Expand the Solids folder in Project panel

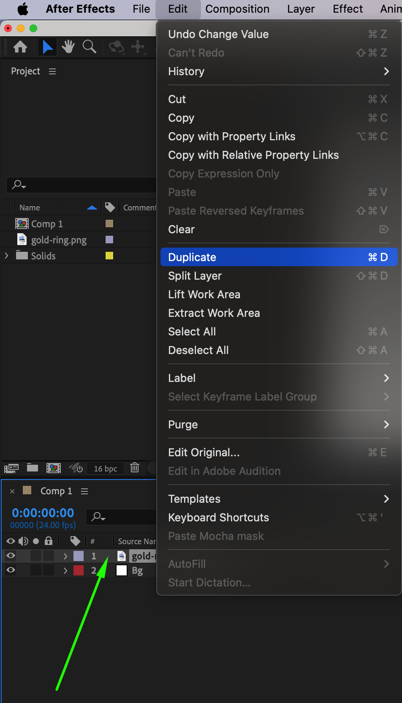pyautogui.click(x=6, y=256)
